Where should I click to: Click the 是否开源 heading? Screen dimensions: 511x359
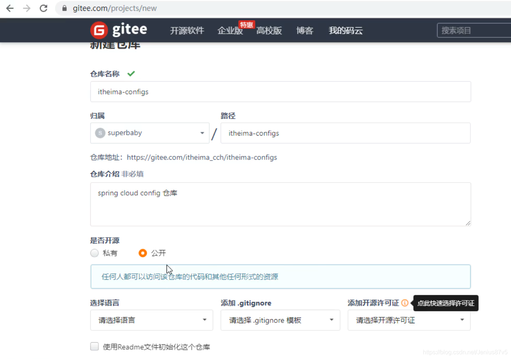[x=105, y=241]
